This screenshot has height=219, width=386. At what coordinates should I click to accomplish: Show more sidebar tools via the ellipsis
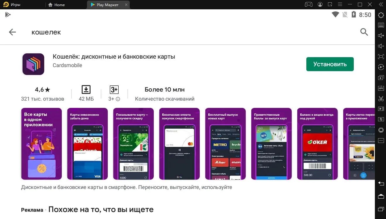tap(381, 141)
